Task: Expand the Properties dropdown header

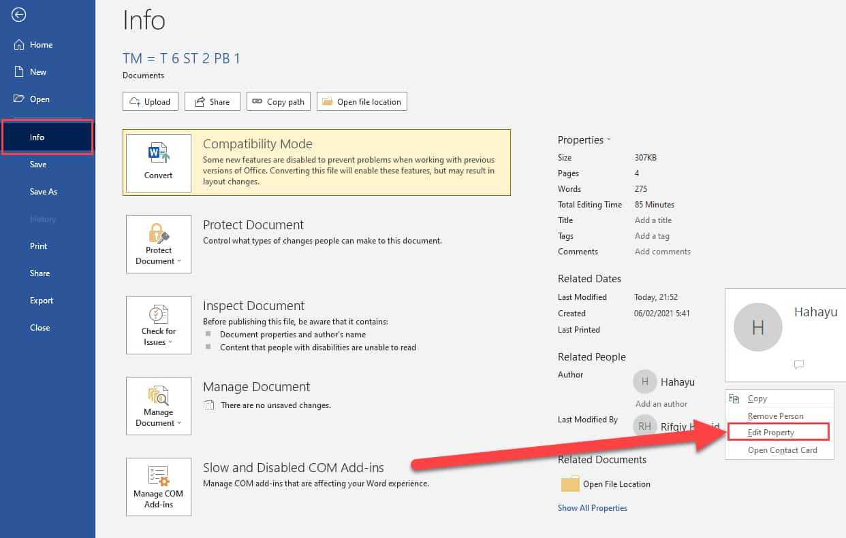Action: pyautogui.click(x=584, y=140)
